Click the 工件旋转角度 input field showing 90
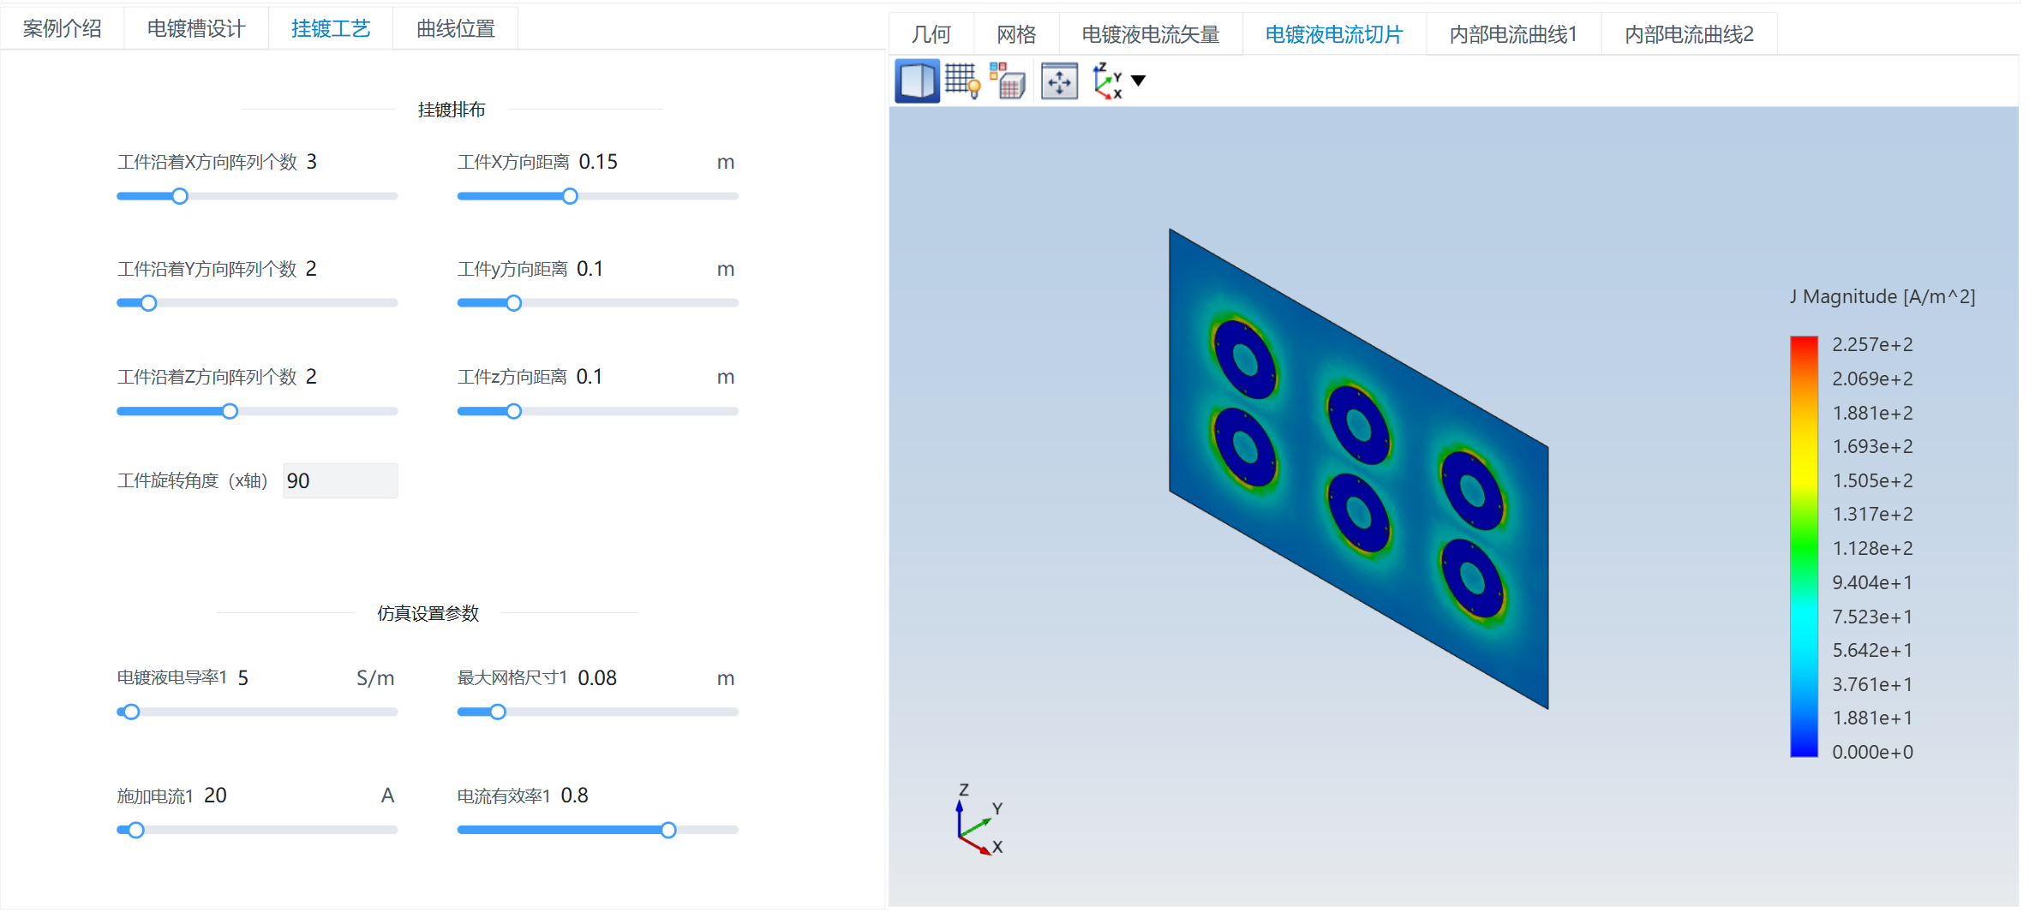 tap(340, 480)
